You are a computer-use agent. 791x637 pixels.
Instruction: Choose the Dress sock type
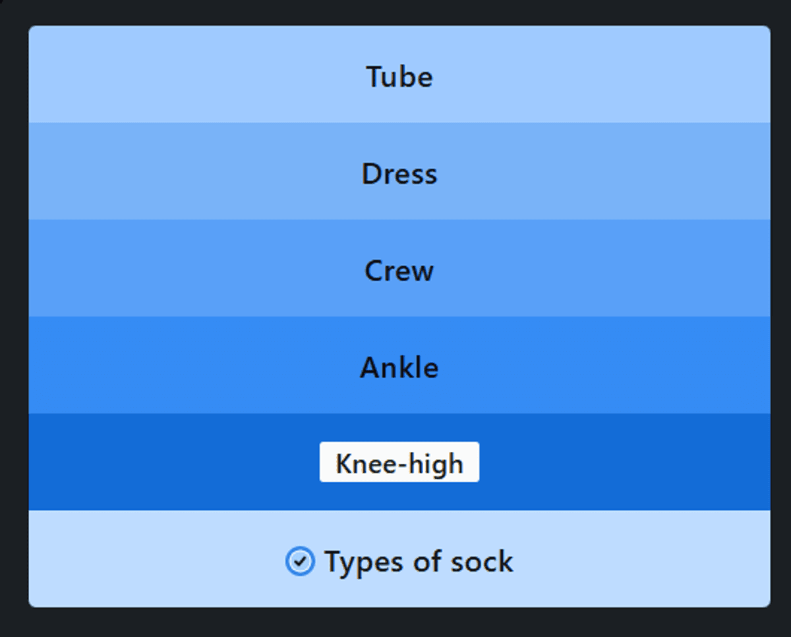tap(399, 174)
